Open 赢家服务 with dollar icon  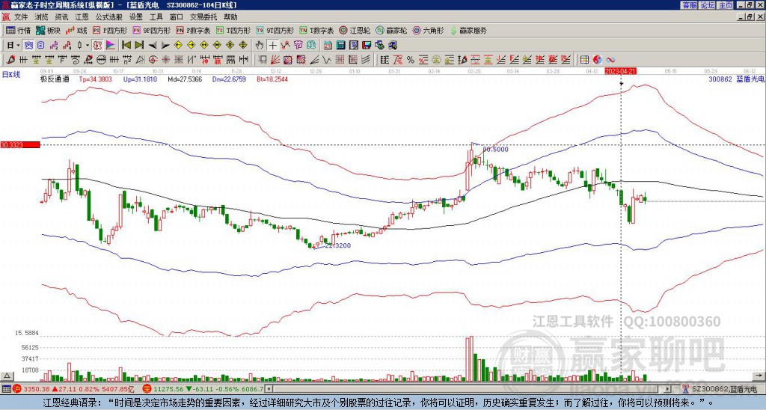(x=468, y=30)
